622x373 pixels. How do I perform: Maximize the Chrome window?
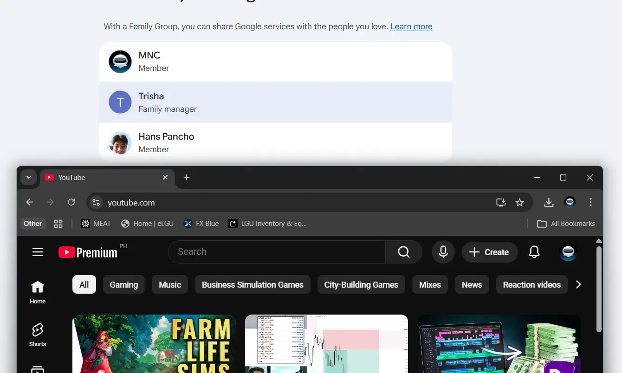click(x=563, y=177)
